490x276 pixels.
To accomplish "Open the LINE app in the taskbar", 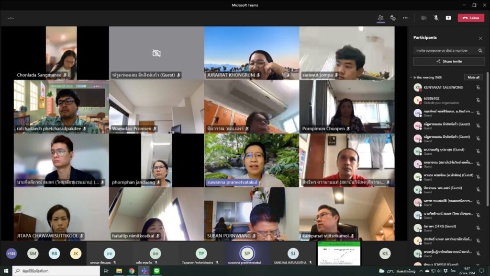I will pyautogui.click(x=156, y=271).
